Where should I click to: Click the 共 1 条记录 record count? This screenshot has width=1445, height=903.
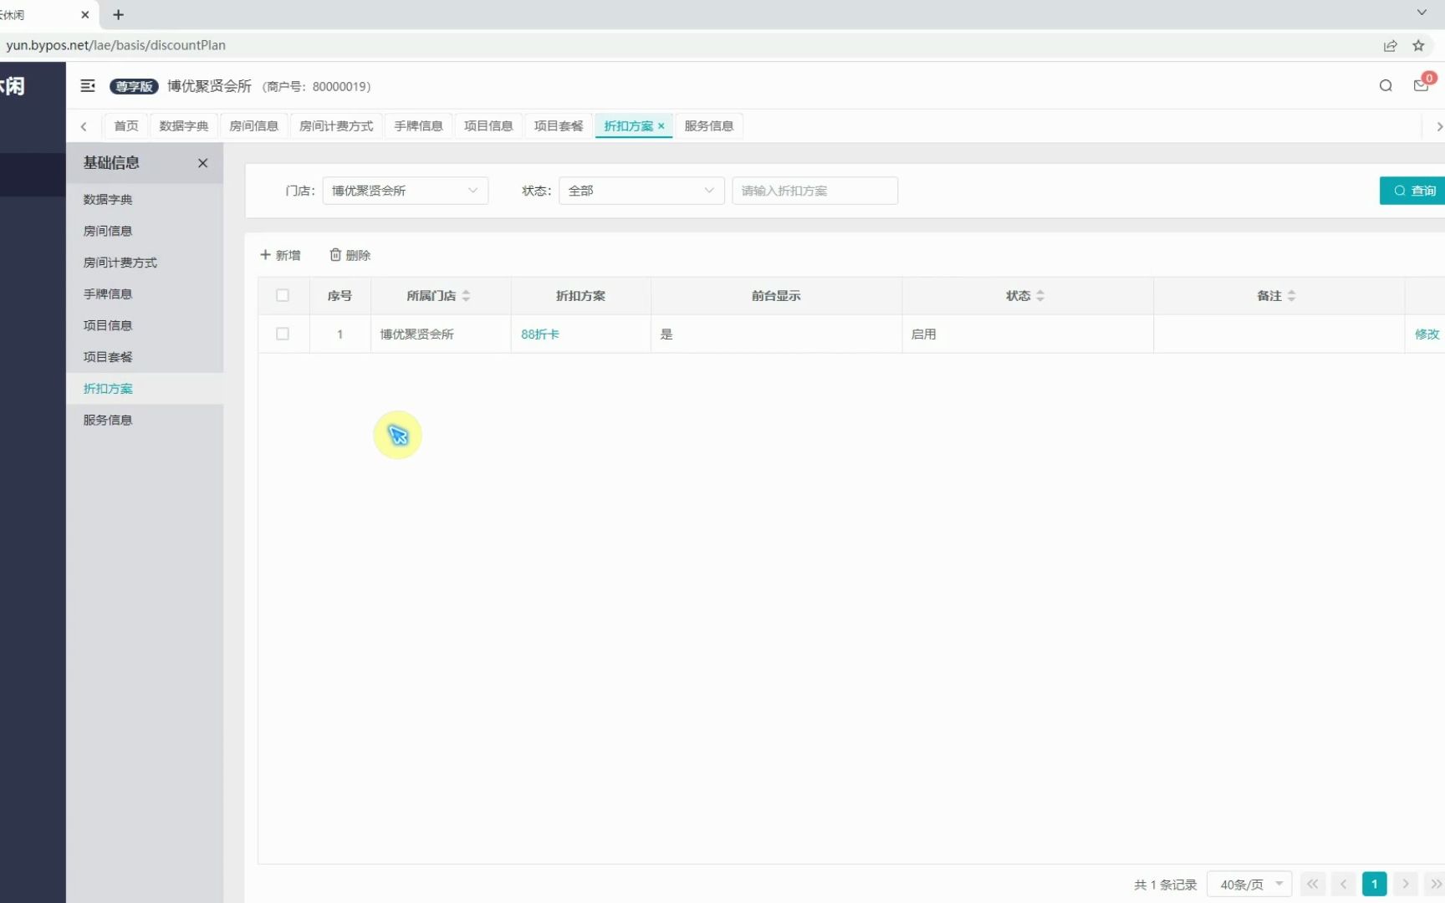(x=1165, y=885)
